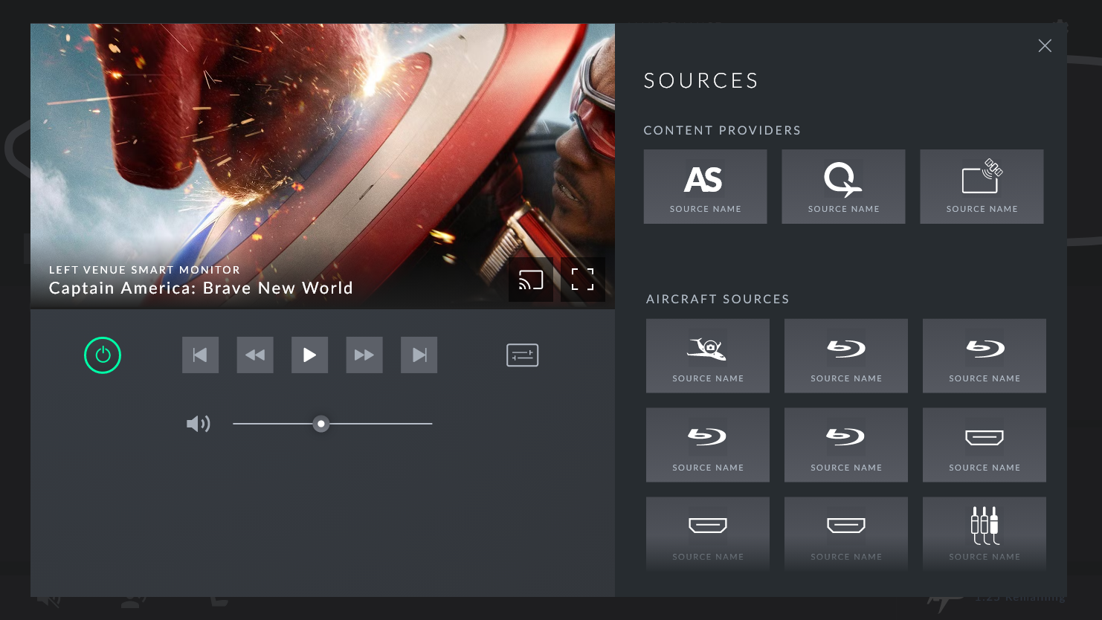Screen dimensions: 1102x620
Task: Open the subtitles settings icon
Action: tap(522, 355)
